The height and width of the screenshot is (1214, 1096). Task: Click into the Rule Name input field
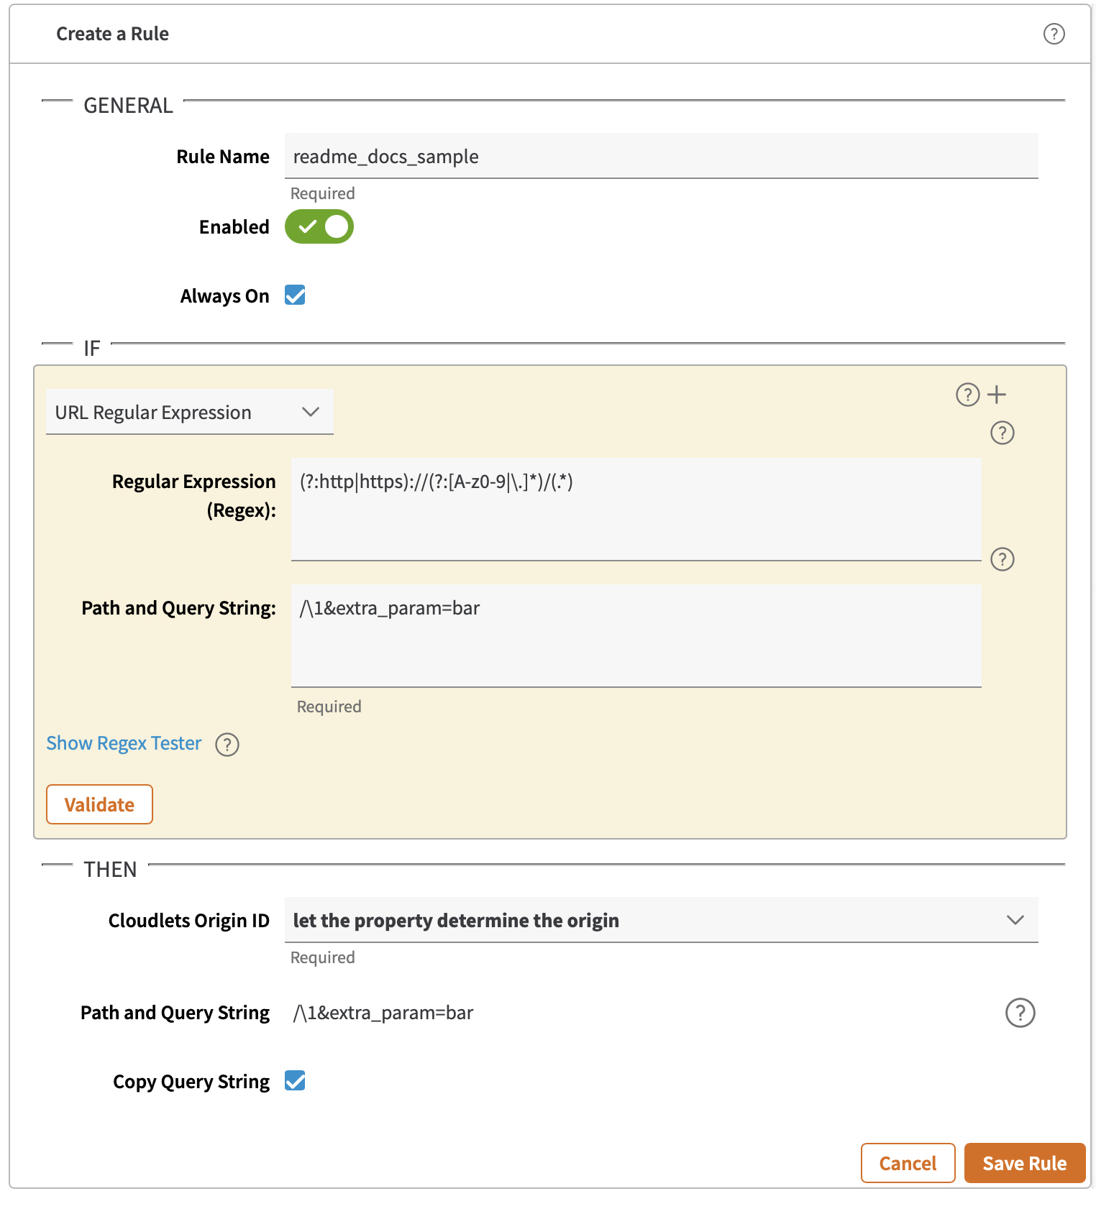660,157
